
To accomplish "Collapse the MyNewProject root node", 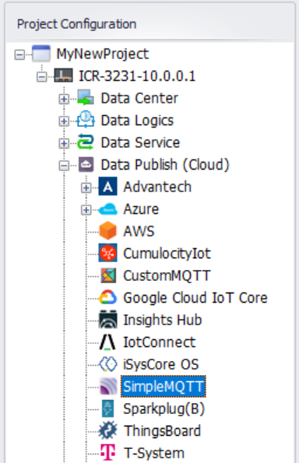I will click(19, 54).
